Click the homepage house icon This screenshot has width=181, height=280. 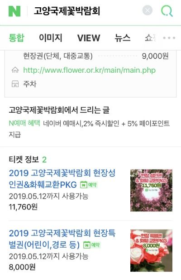tap(15, 70)
